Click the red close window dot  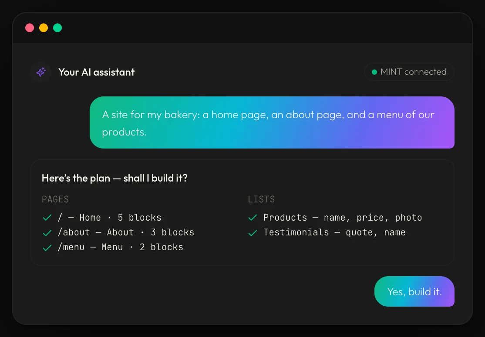(x=30, y=28)
